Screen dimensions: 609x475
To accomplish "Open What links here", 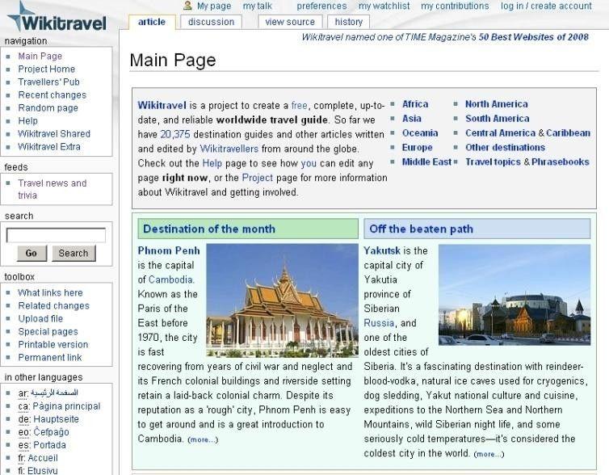I will point(50,292).
